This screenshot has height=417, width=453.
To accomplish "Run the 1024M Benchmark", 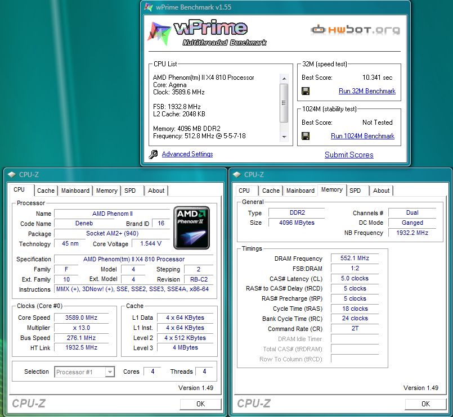I will [x=362, y=136].
